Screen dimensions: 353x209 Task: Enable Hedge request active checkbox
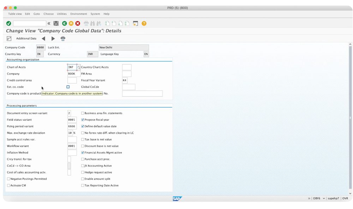click(83, 172)
